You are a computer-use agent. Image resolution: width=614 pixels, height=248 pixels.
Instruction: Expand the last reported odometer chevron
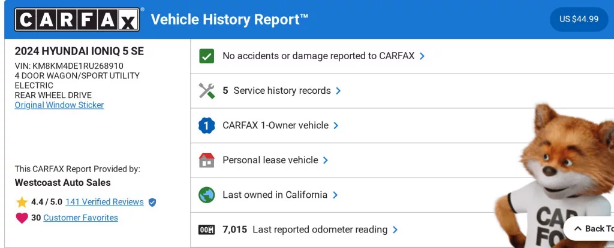tap(395, 229)
